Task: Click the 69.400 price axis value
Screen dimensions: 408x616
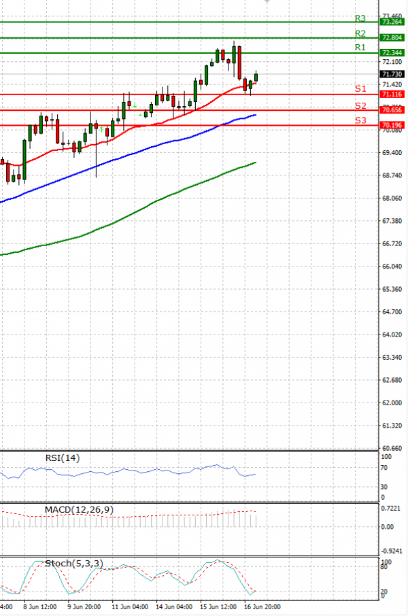Action: pos(392,153)
